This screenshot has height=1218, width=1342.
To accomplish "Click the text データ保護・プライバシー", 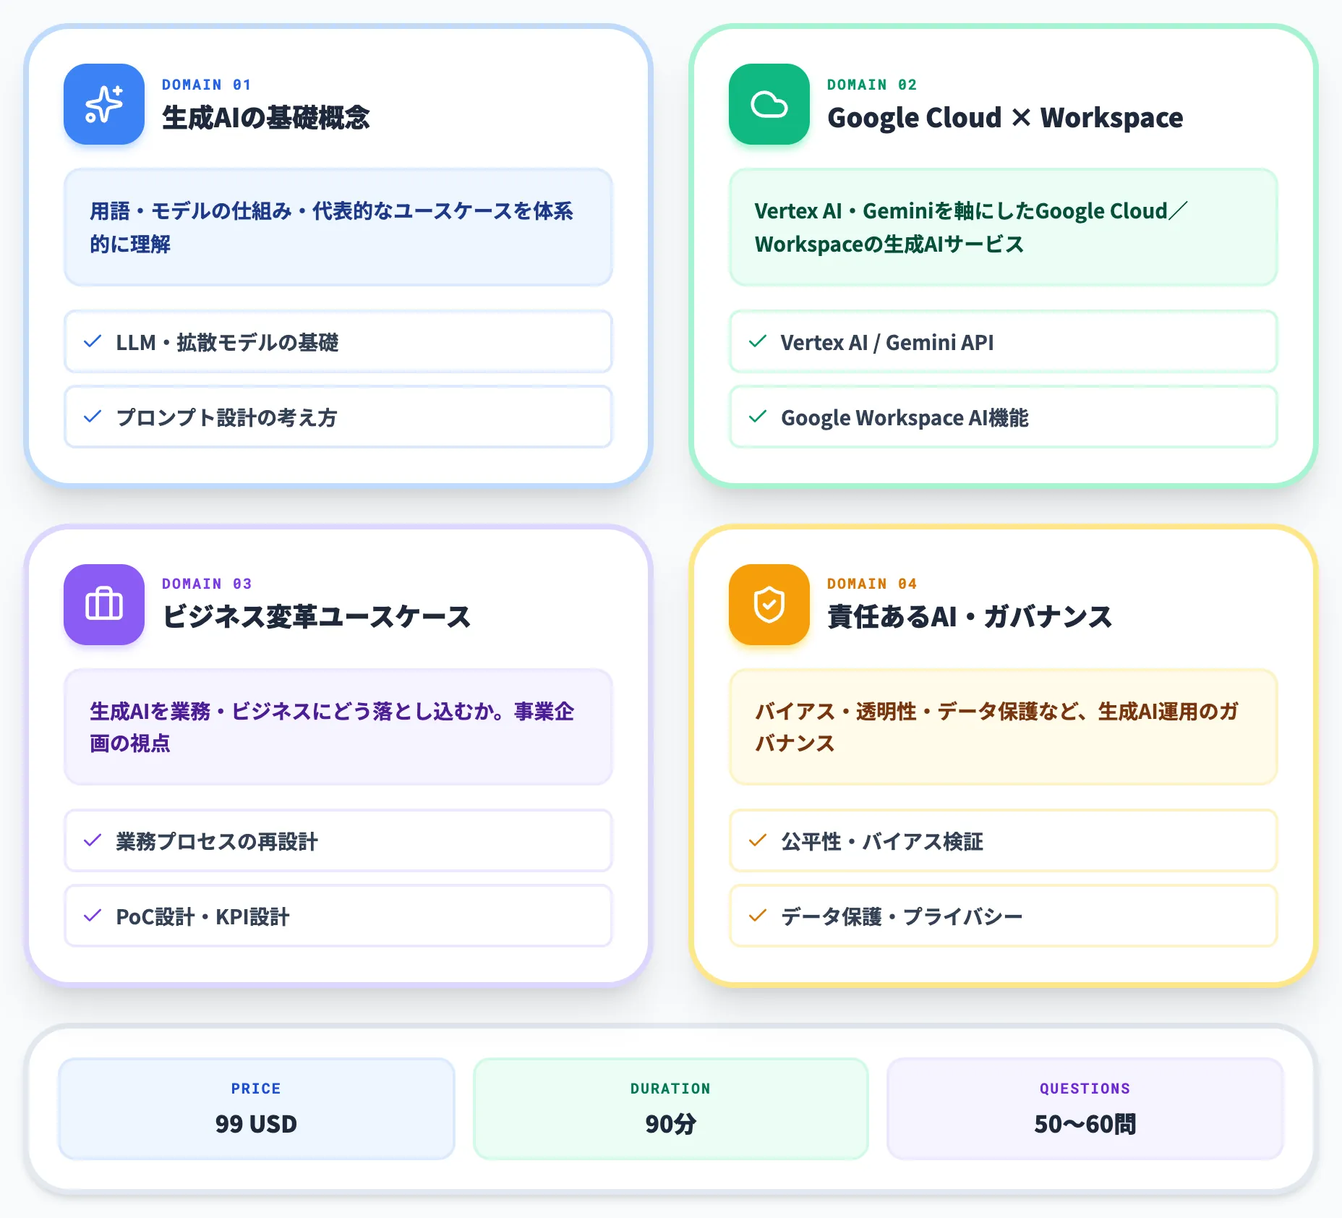I will [902, 916].
